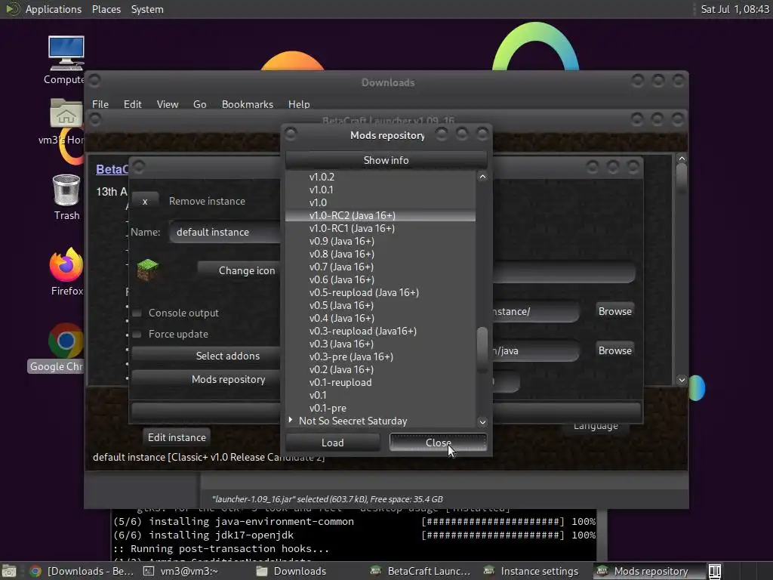773x580 pixels.
Task: Open the View menu in Downloads window
Action: click(168, 104)
